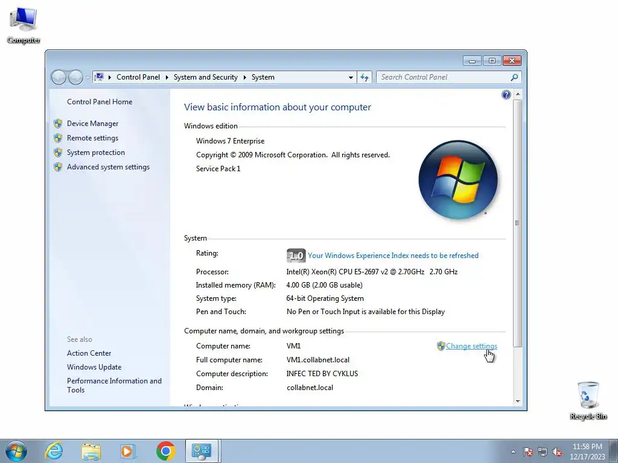Show hidden system tray icons
The width and height of the screenshot is (618, 463).
click(x=513, y=452)
